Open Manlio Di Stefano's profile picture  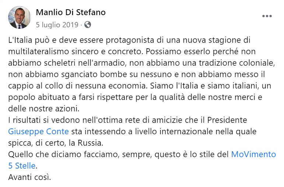pyautogui.click(x=20, y=17)
